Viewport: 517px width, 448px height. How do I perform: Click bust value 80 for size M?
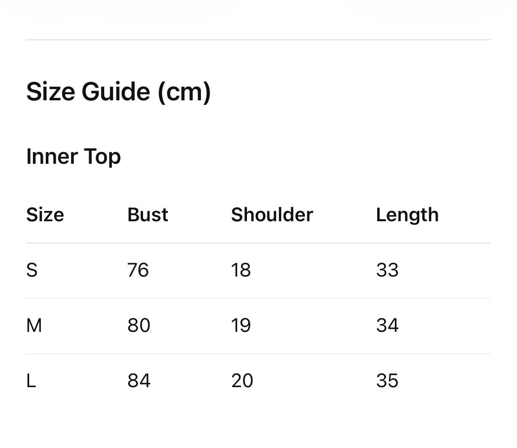click(138, 325)
